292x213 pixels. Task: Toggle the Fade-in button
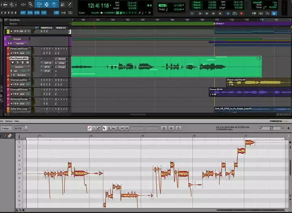coord(197,8)
